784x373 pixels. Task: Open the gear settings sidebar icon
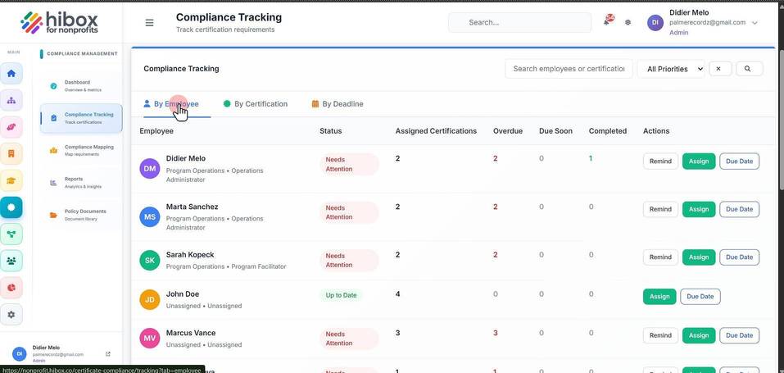pyautogui.click(x=11, y=315)
